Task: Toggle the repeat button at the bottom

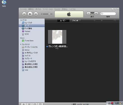Action: coord(35,104)
